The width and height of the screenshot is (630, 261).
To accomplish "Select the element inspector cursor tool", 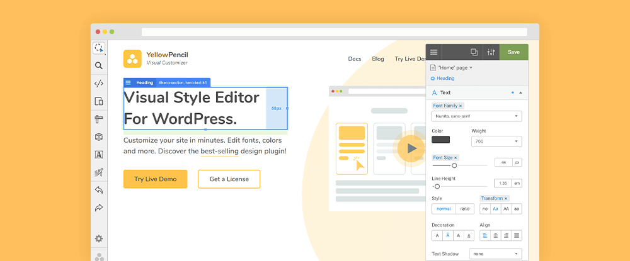I will pyautogui.click(x=99, y=48).
